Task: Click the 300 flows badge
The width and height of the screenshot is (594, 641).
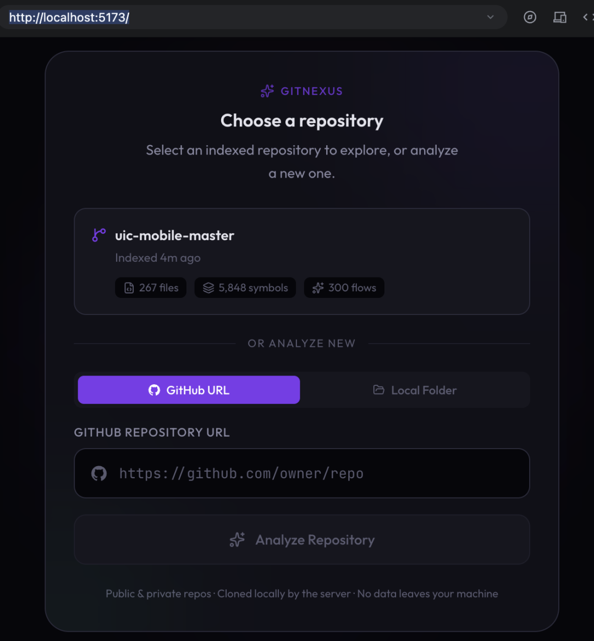Action: tap(344, 288)
